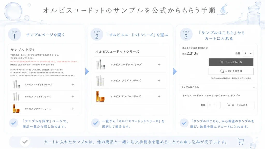Viewport: 265px width, 149px height.
Task: Expand オルビス ブライトシリーズ plus in サンプルを探す list
Action: (73, 97)
